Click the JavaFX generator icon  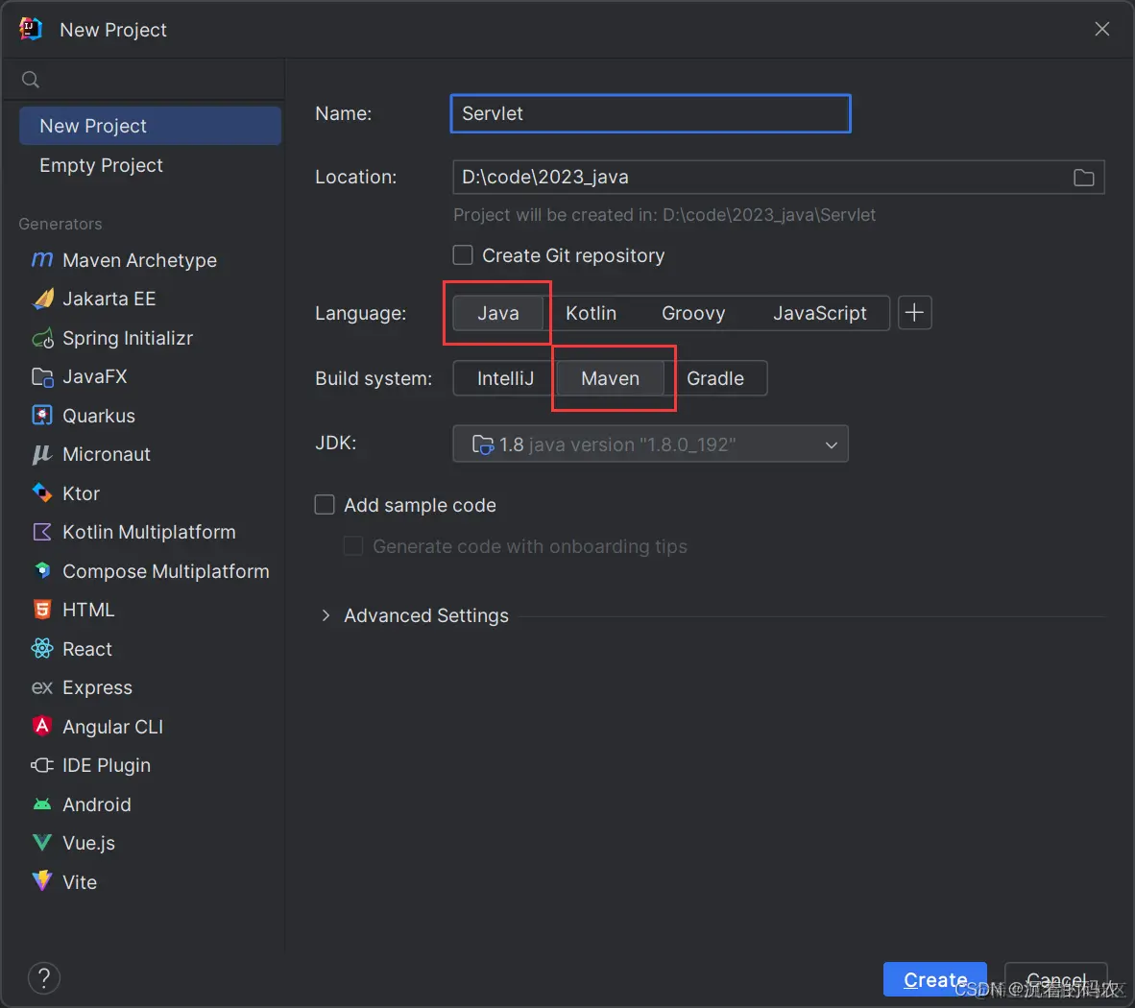click(42, 377)
